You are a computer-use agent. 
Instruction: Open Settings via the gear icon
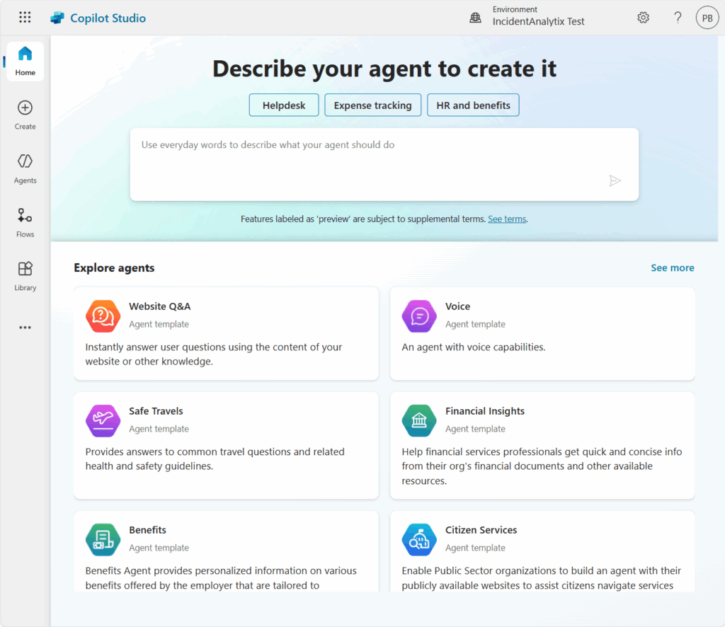point(643,18)
